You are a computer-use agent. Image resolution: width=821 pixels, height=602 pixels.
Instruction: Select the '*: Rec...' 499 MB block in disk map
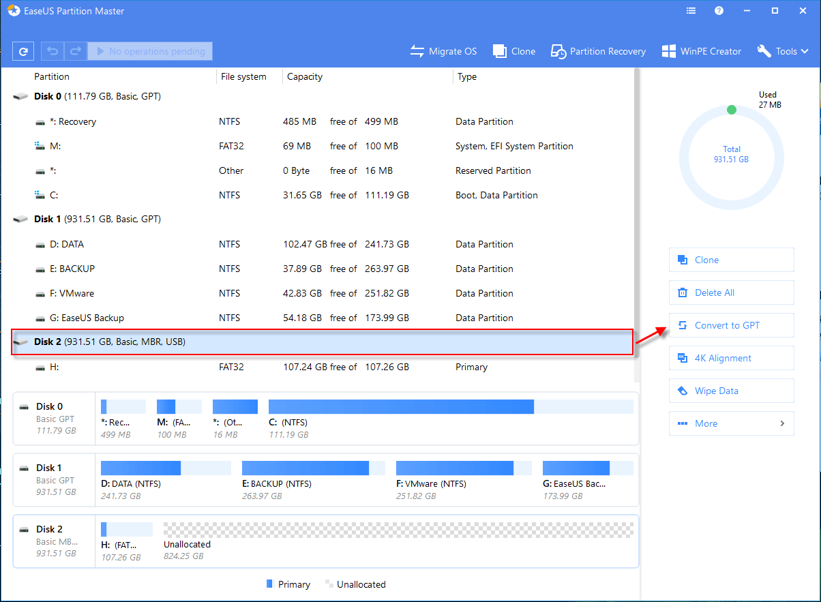point(123,418)
